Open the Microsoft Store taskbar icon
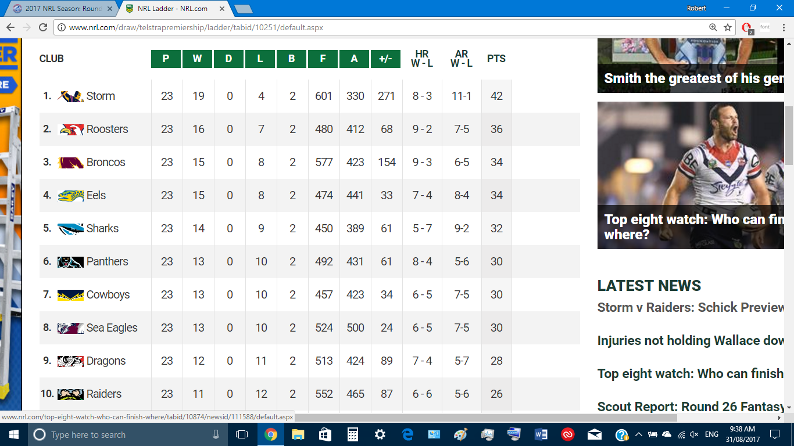The image size is (794, 446). coord(325,434)
